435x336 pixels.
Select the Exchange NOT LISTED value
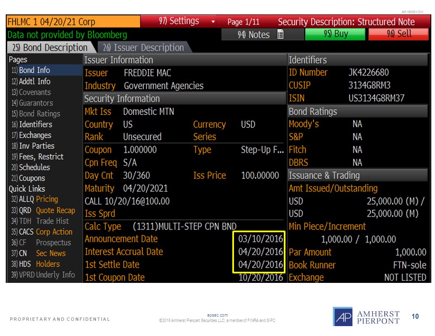[405, 278]
